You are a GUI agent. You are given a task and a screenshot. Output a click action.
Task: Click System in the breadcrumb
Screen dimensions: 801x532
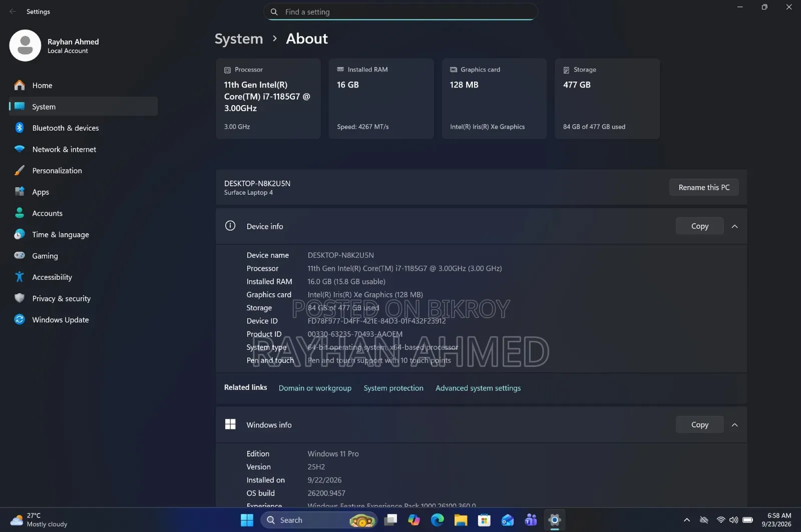coord(239,39)
